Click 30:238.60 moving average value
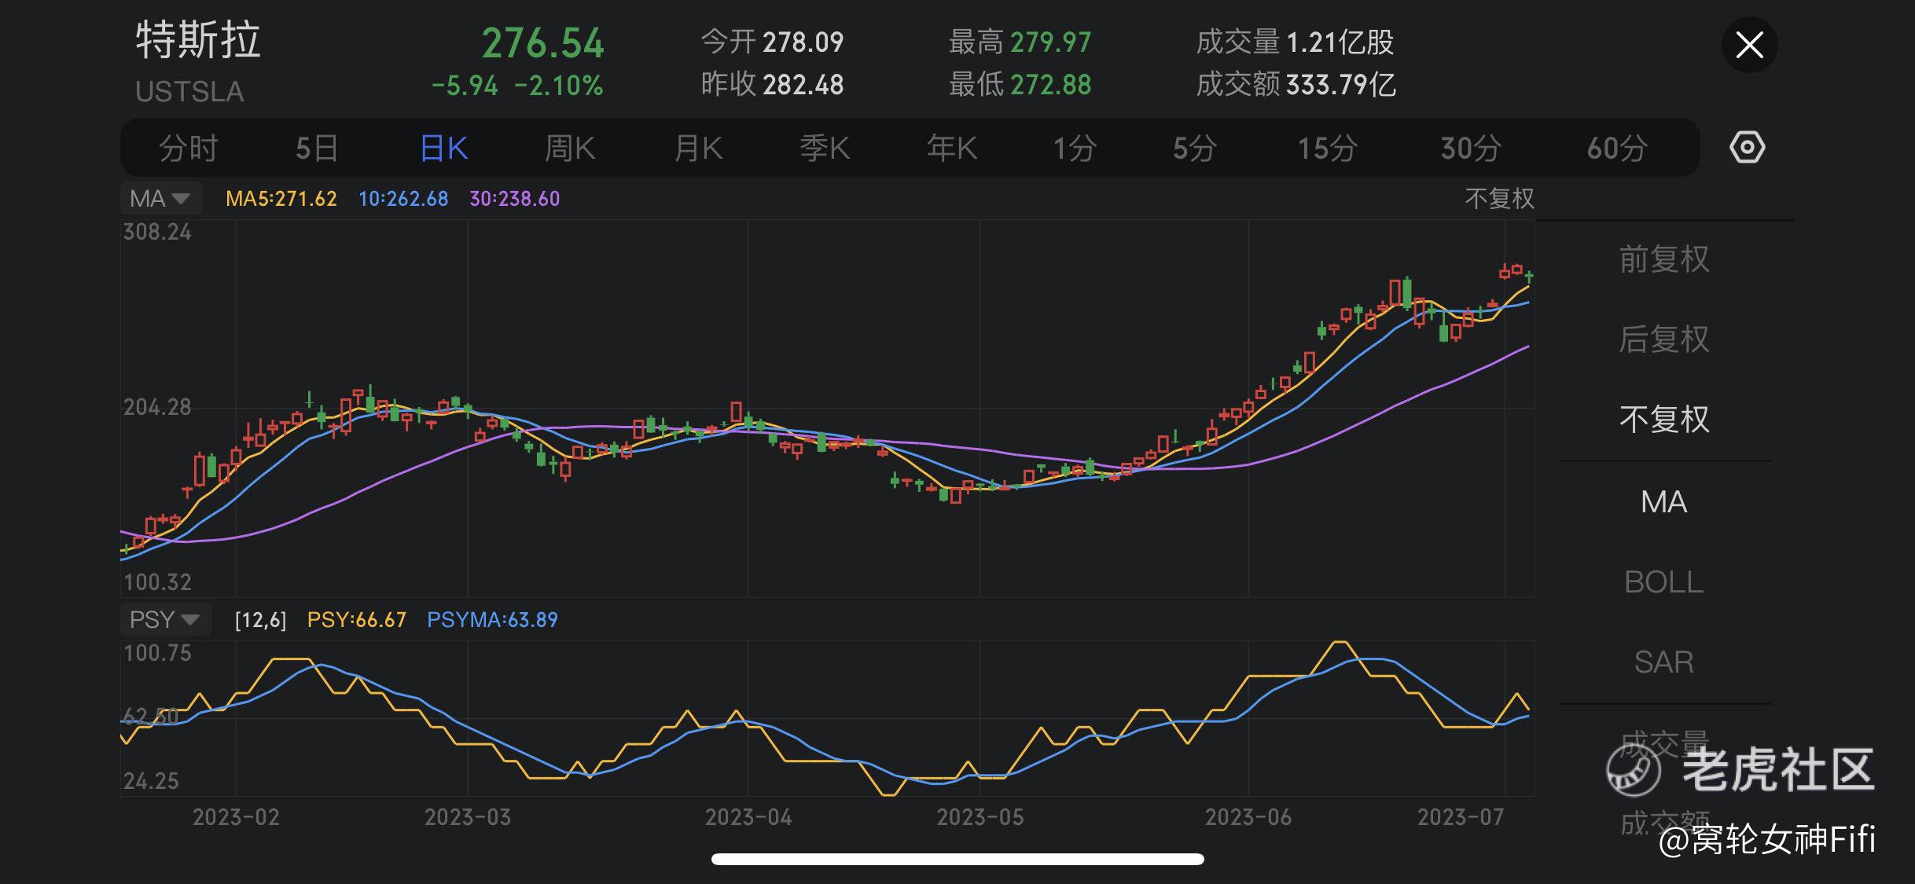1915x884 pixels. click(515, 198)
